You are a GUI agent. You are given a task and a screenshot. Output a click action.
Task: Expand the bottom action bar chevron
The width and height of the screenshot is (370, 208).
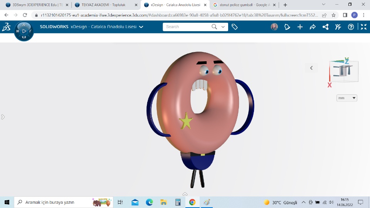pos(185,194)
